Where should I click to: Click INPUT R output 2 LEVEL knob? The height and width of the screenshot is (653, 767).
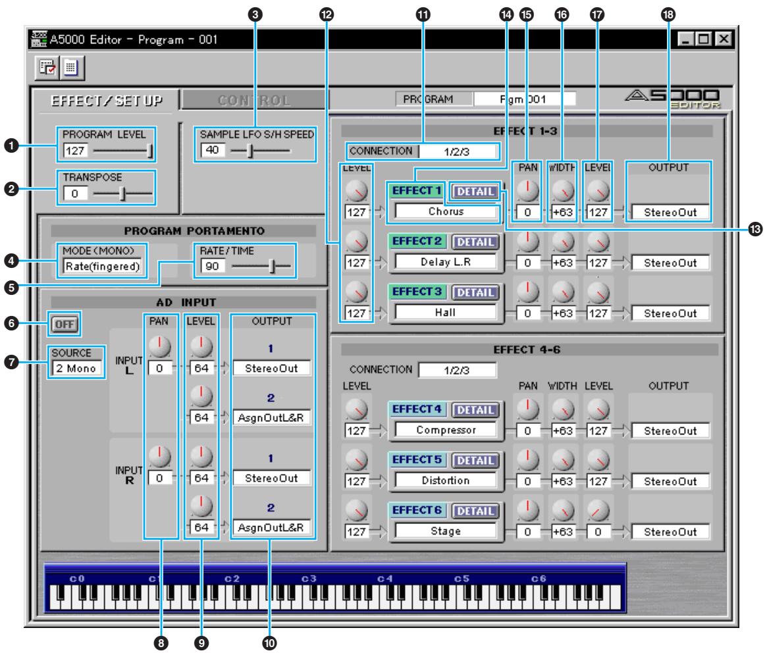[201, 506]
